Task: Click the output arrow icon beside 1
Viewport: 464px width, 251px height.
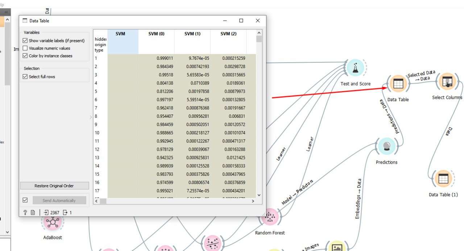Action: [65, 213]
